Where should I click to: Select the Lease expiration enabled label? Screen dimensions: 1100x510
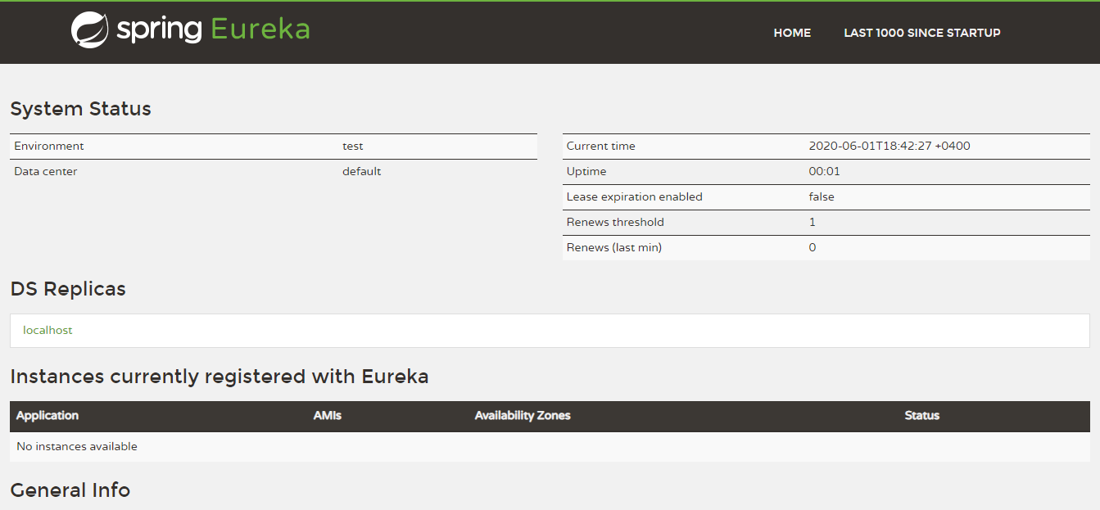click(635, 196)
